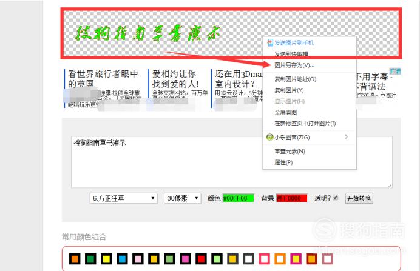Pick the orange-bordered white color combo
Screen dimensions: 420x271
280,259
